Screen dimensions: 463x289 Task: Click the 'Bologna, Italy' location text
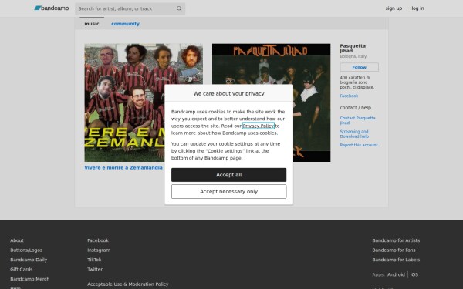coord(353,56)
